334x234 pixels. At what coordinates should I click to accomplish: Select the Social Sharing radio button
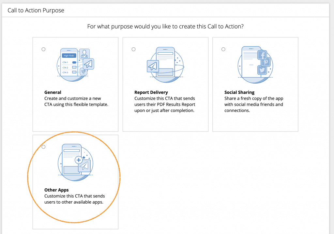point(223,49)
